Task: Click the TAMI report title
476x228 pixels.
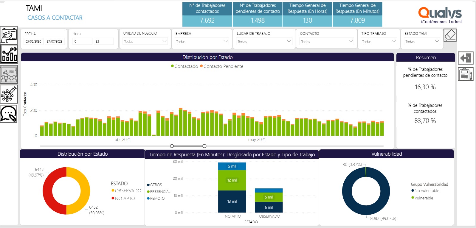Action: click(x=34, y=8)
